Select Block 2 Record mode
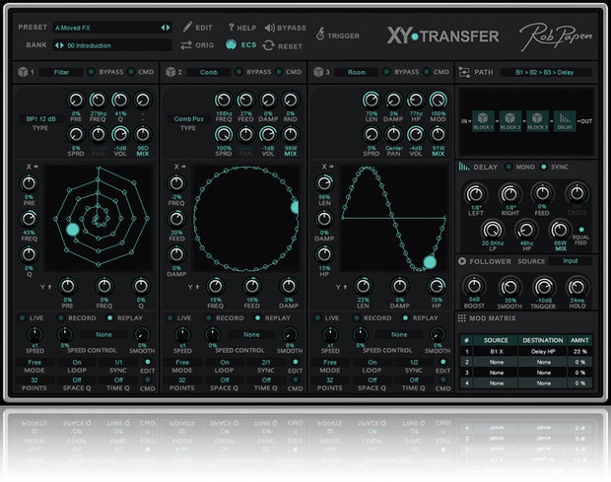Viewport: 611px width, 482px height. tap(209, 318)
